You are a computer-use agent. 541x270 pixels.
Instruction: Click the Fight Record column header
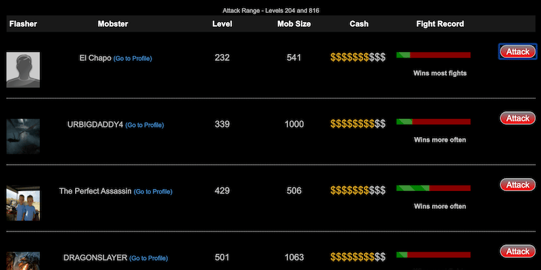(440, 24)
